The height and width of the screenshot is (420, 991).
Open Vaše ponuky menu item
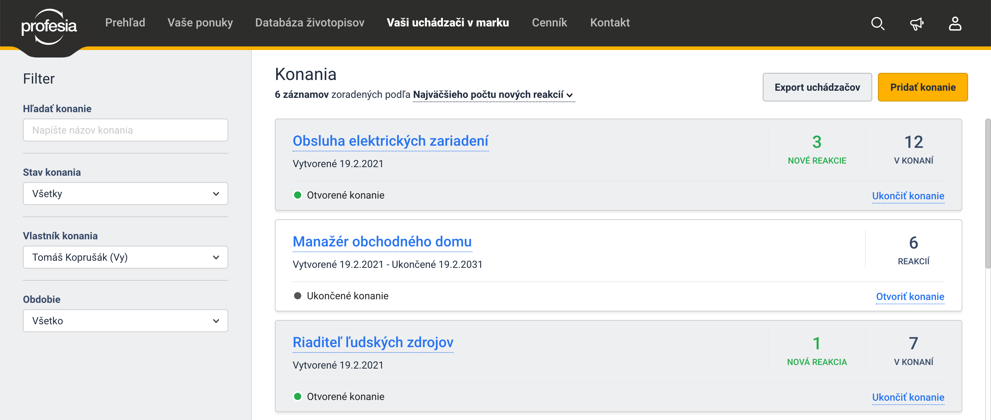[200, 22]
